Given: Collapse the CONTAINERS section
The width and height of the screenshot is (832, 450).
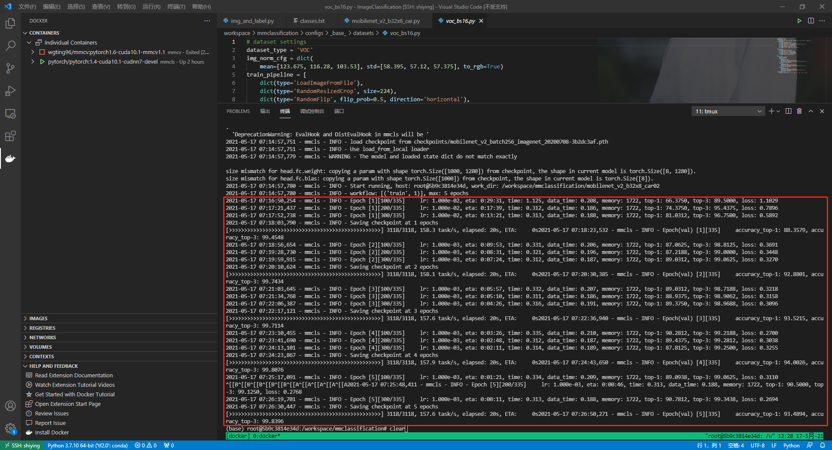Looking at the screenshot, I should tap(119, 33).
